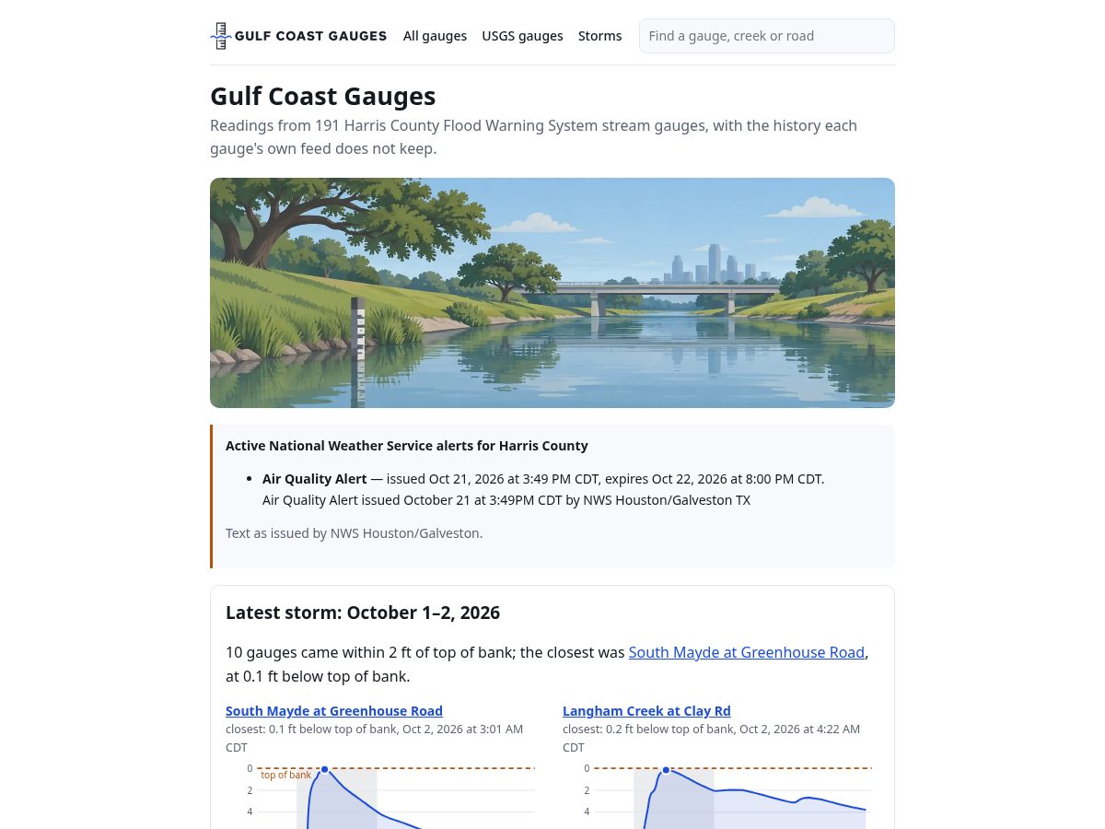Select 'Active National Weather Service alerts' heading
Image resolution: width=1105 pixels, height=829 pixels.
pos(407,446)
